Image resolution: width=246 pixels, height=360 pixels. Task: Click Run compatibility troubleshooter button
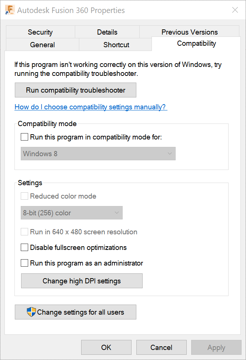click(76, 90)
